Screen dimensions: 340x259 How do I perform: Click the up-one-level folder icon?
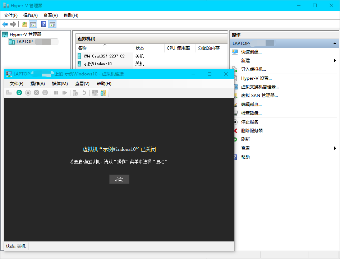(x=24, y=24)
